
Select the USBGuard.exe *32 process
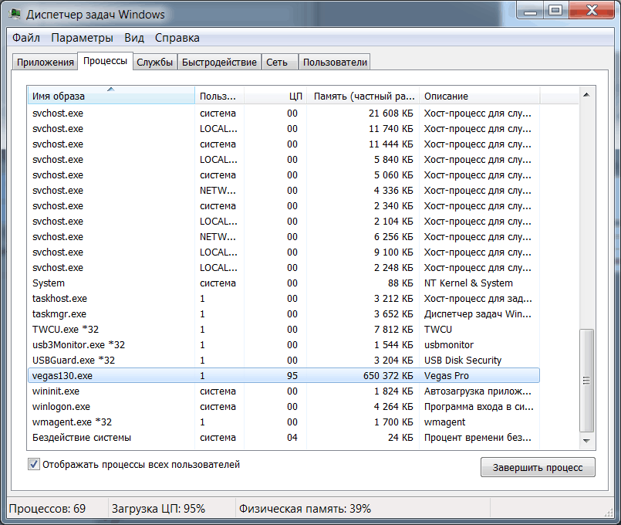point(284,361)
